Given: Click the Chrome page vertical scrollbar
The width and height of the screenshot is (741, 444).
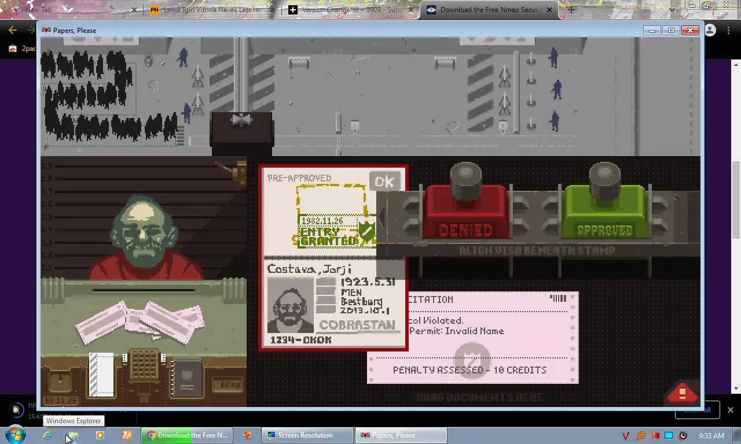Looking at the screenshot, I should point(736,199).
